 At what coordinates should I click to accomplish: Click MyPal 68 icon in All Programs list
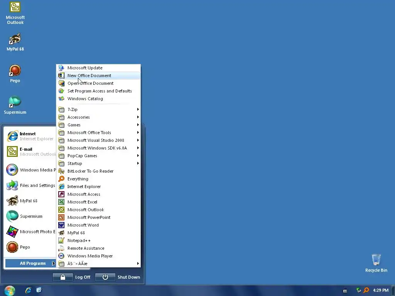pos(61,233)
